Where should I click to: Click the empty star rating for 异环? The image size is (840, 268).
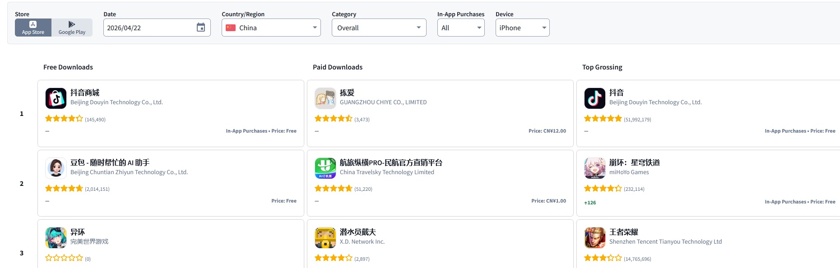64,258
